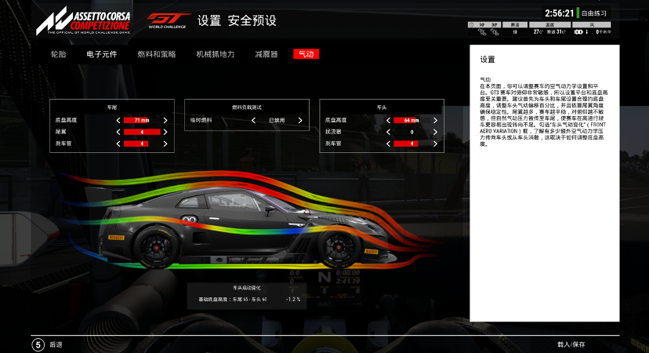Decrease front brake duct (车头 刹车管)
The image size is (649, 353).
pyautogui.click(x=388, y=144)
